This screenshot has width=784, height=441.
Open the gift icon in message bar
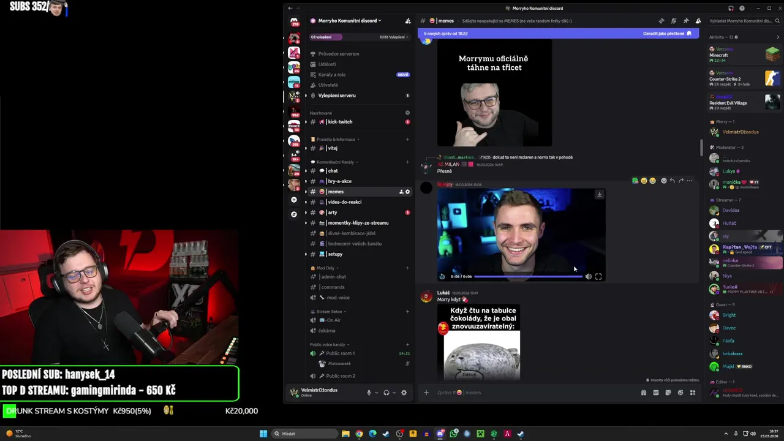(x=644, y=393)
